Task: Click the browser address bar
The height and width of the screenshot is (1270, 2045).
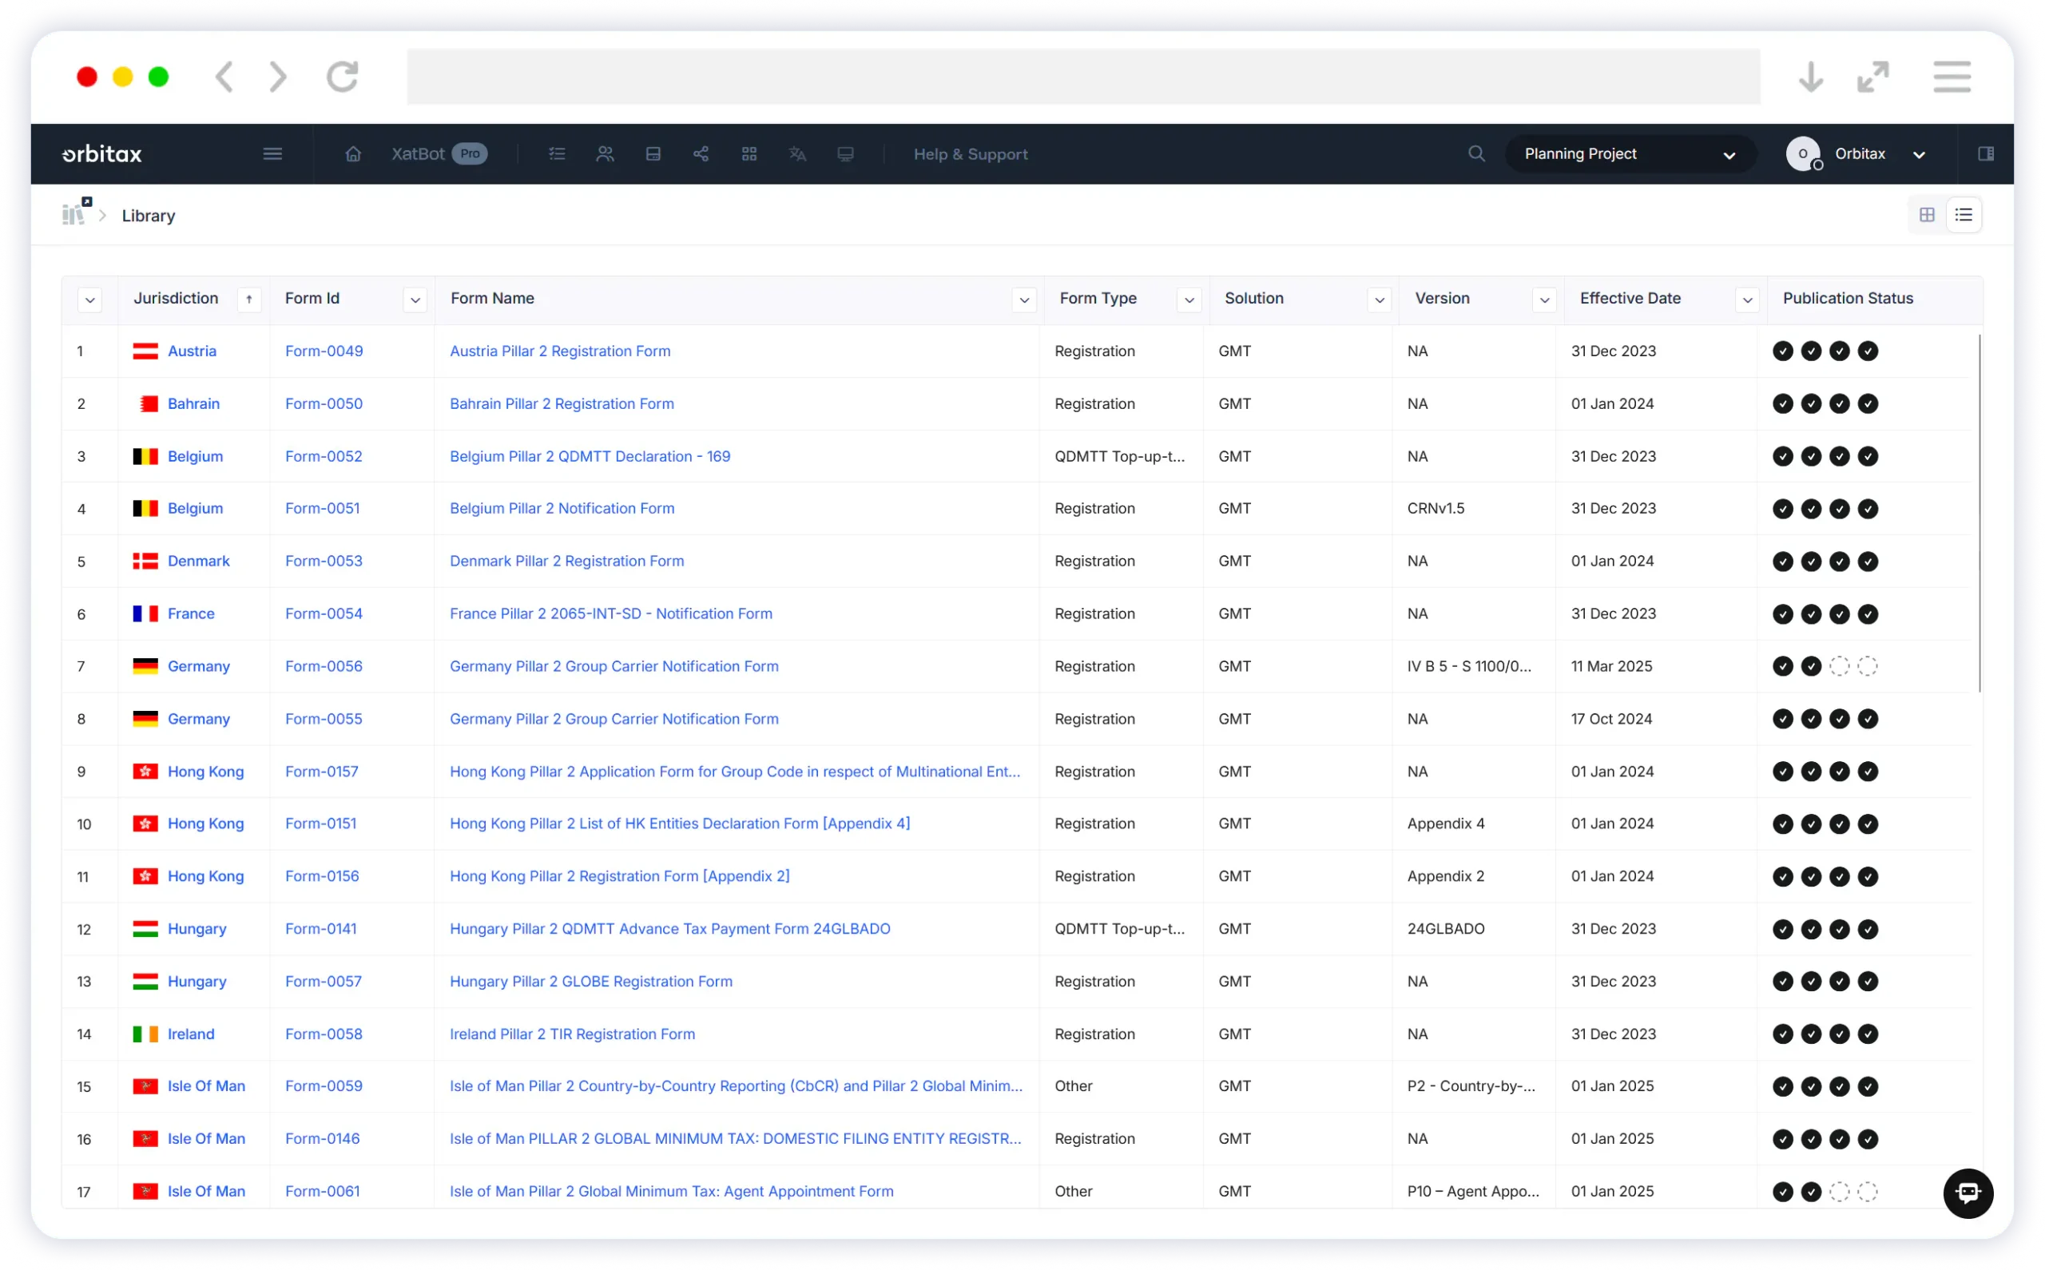Action: [1082, 77]
